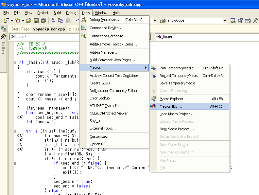Click the Open File folder icon

tap(28, 21)
